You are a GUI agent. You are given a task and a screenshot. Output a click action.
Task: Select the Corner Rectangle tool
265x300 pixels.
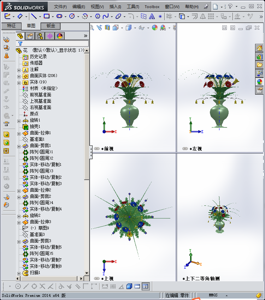[47, 16]
